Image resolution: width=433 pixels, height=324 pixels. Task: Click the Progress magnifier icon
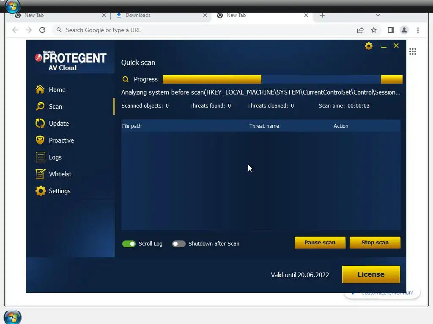point(125,79)
